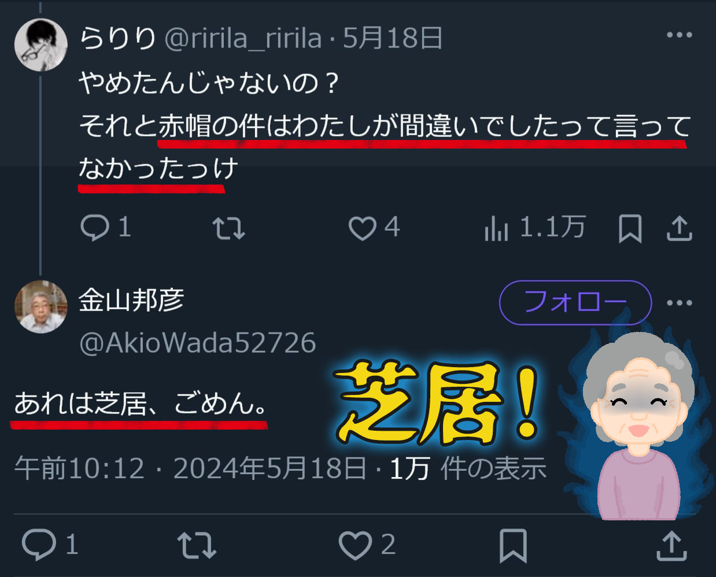Bookmark the 金山邦彦 tweet

(x=513, y=545)
